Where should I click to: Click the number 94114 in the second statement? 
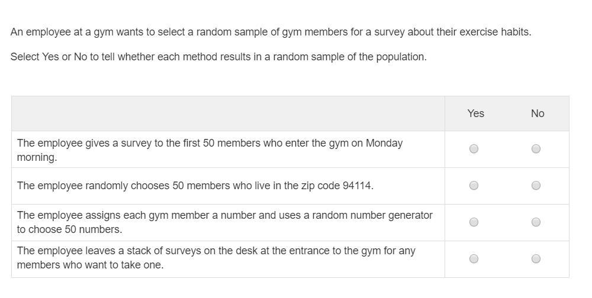(356, 186)
